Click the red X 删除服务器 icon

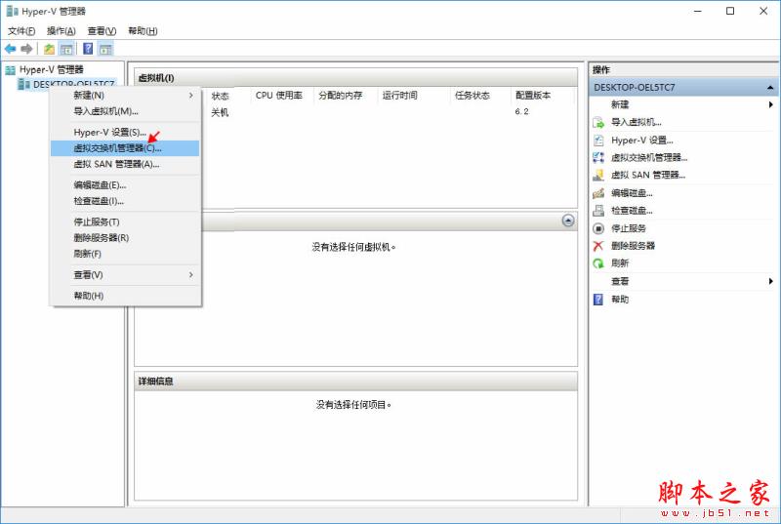(598, 246)
